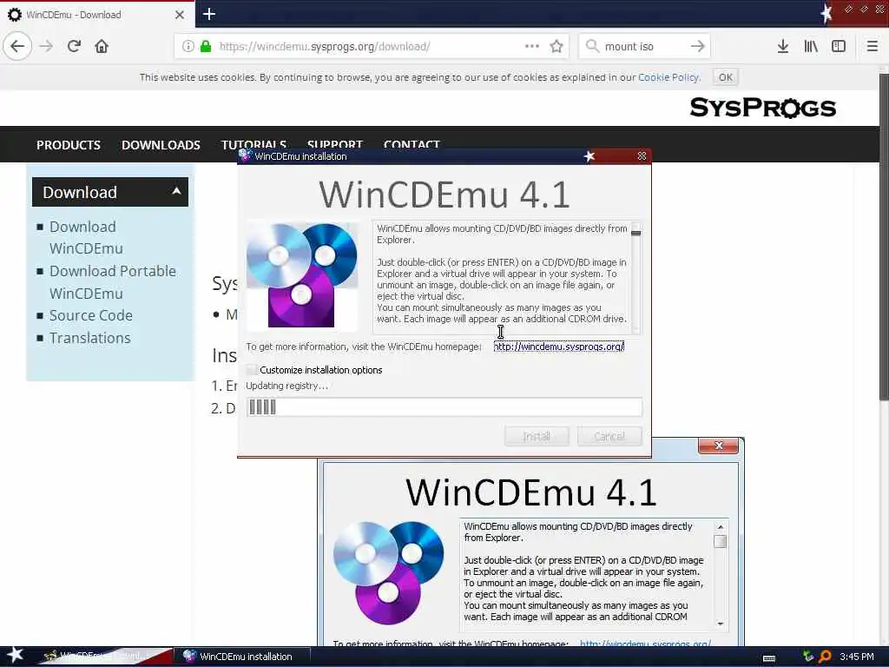
Task: Click the Install button
Action: pos(537,436)
